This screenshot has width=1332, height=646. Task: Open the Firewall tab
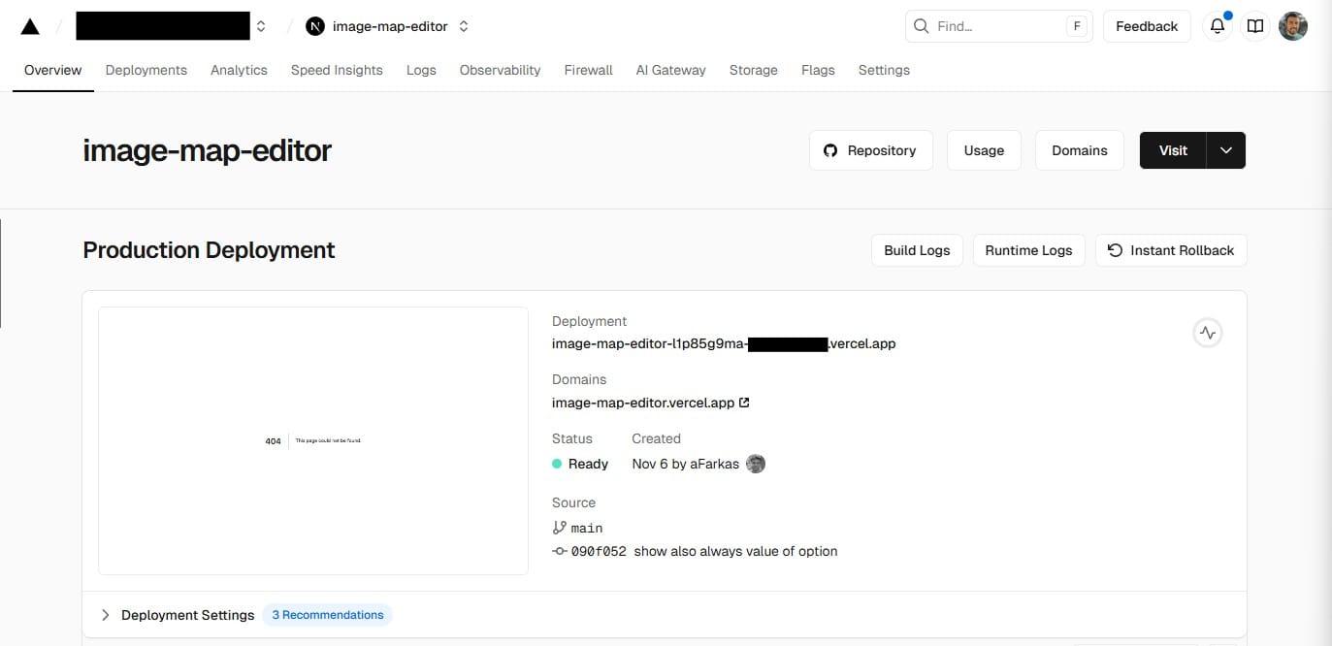tap(588, 70)
